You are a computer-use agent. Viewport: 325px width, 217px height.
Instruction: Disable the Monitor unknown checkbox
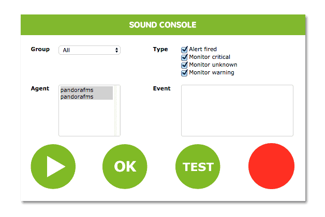184,65
